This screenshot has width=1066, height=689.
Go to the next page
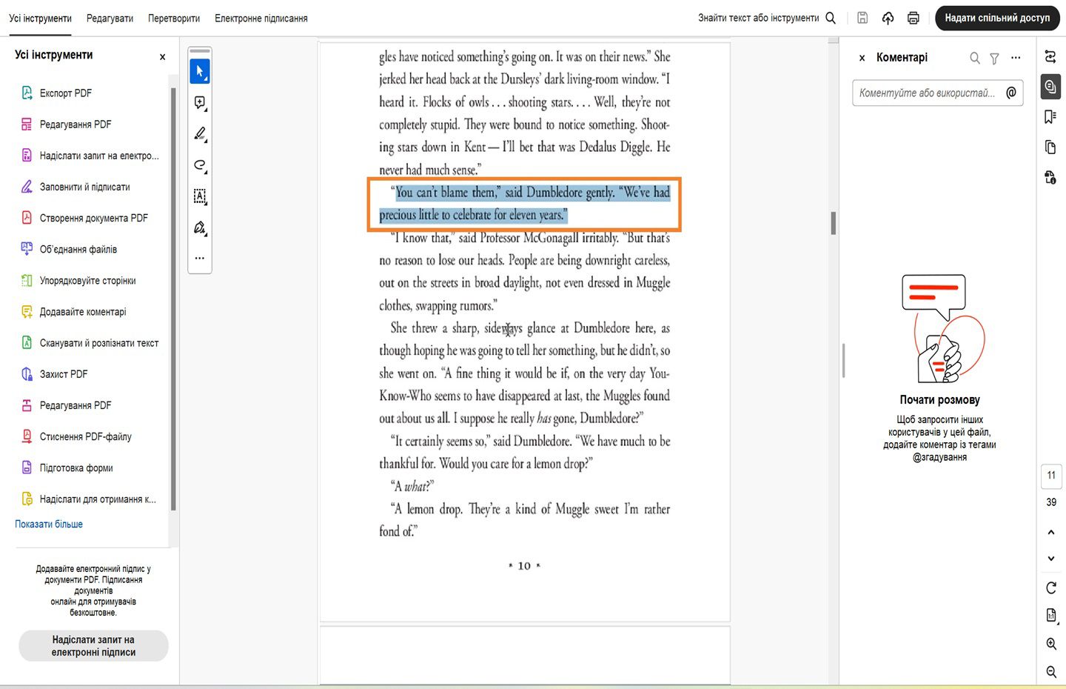click(x=1051, y=559)
